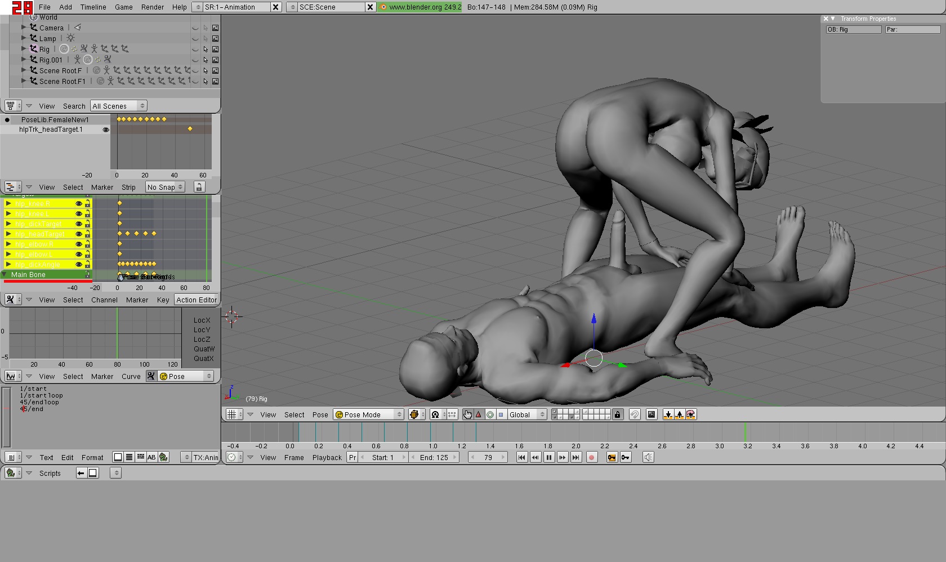
Task: Select the rotate manipulator circle icon
Action: [x=490, y=414]
